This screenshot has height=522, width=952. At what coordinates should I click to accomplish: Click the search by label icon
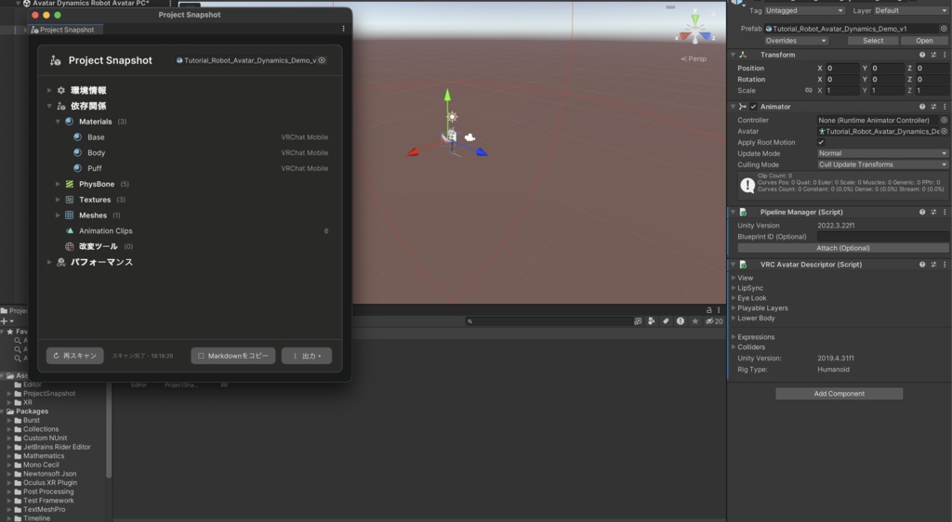pos(666,321)
